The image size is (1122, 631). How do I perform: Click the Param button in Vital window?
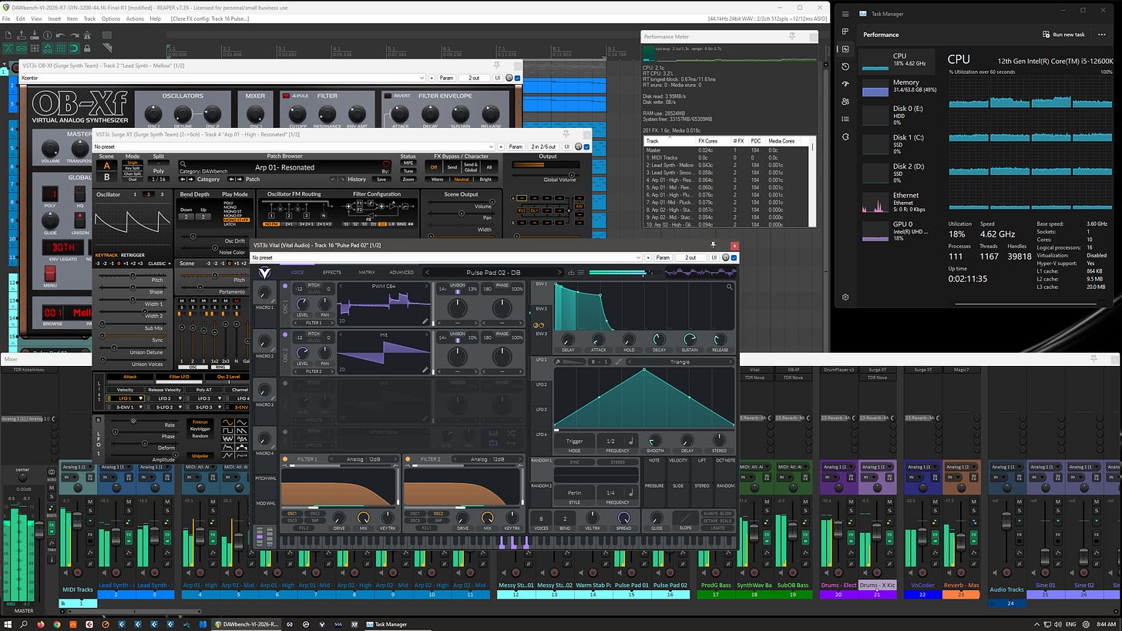pyautogui.click(x=662, y=257)
